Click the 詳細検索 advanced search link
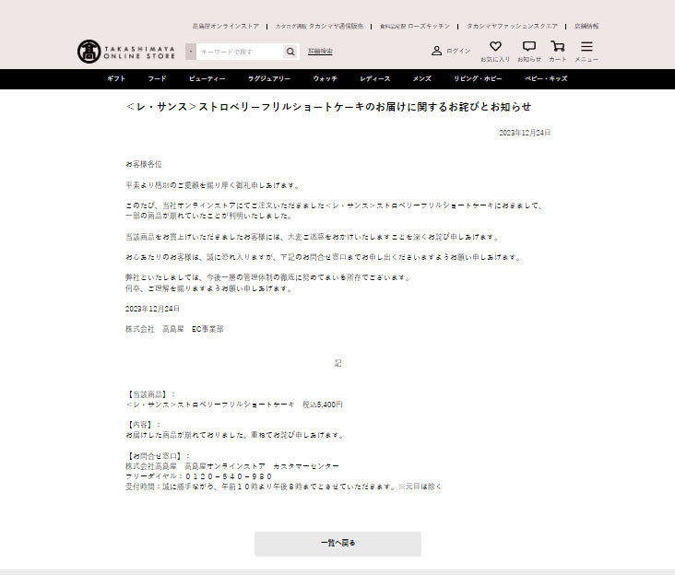Viewport: 675px width, 575px height. pyautogui.click(x=320, y=52)
